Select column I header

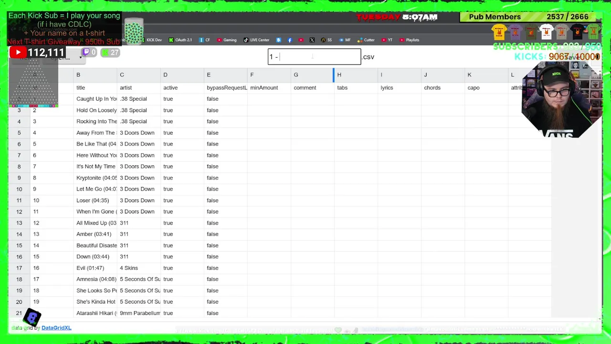[x=400, y=75]
